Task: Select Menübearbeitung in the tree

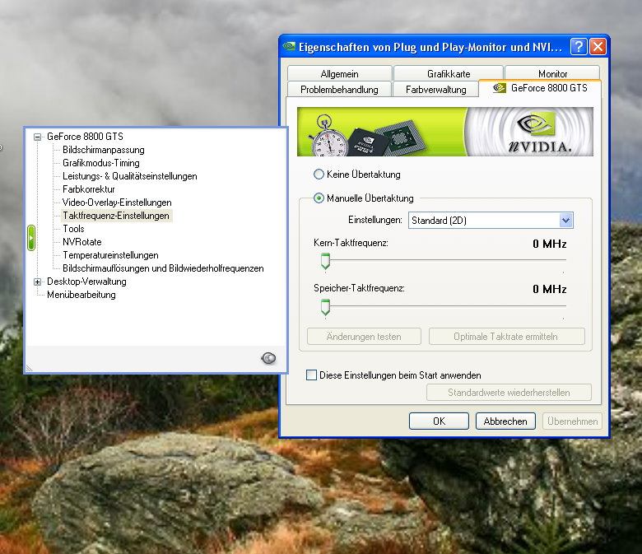Action: click(81, 295)
